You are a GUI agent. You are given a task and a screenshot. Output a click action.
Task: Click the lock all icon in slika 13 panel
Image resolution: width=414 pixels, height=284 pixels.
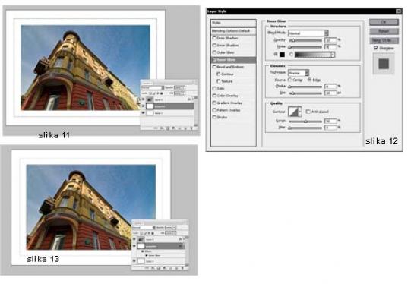[153, 233]
